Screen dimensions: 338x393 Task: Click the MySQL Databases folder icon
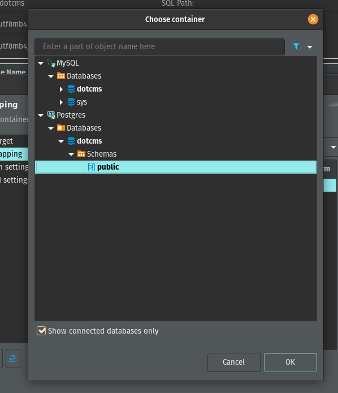[x=61, y=76]
